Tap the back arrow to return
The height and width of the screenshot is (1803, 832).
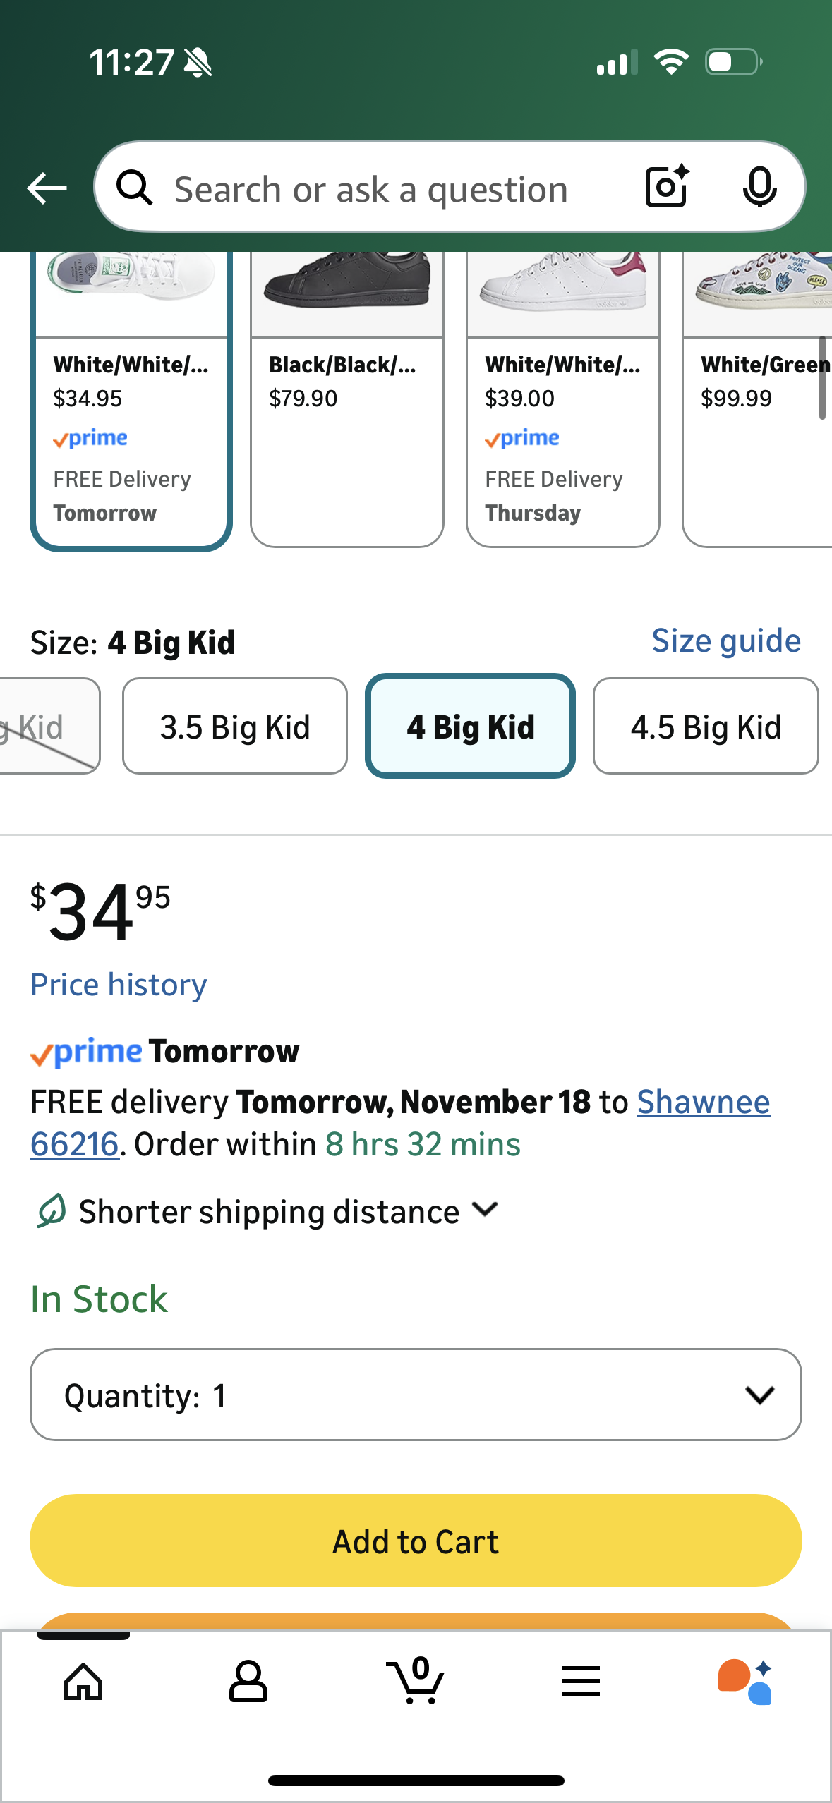point(47,188)
